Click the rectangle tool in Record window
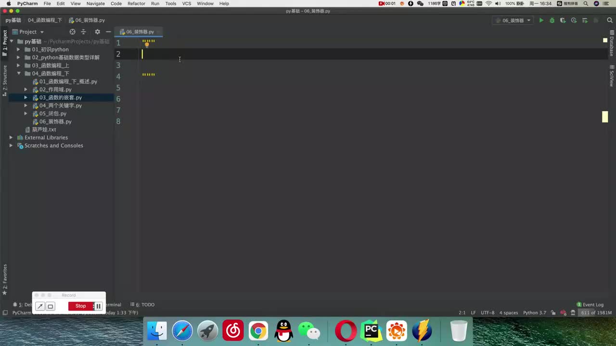This screenshot has width=616, height=346. (50, 306)
